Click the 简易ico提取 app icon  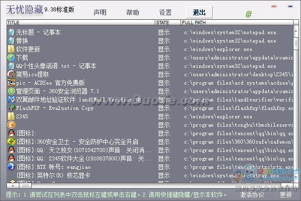(11, 74)
